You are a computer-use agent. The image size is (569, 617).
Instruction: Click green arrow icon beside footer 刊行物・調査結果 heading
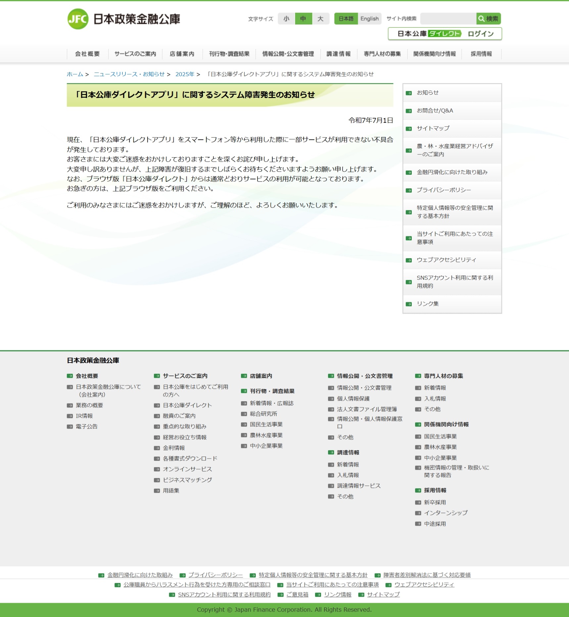point(244,391)
